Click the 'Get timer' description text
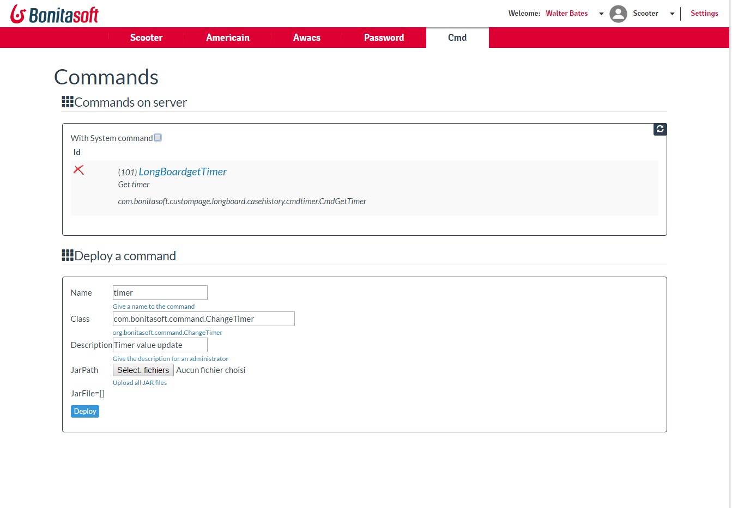 click(134, 185)
